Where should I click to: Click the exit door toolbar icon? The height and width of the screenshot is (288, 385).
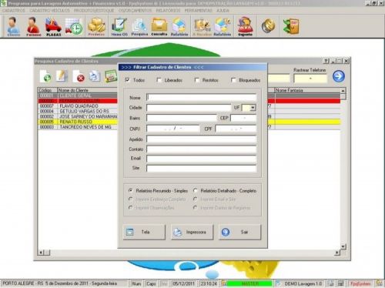click(x=291, y=26)
